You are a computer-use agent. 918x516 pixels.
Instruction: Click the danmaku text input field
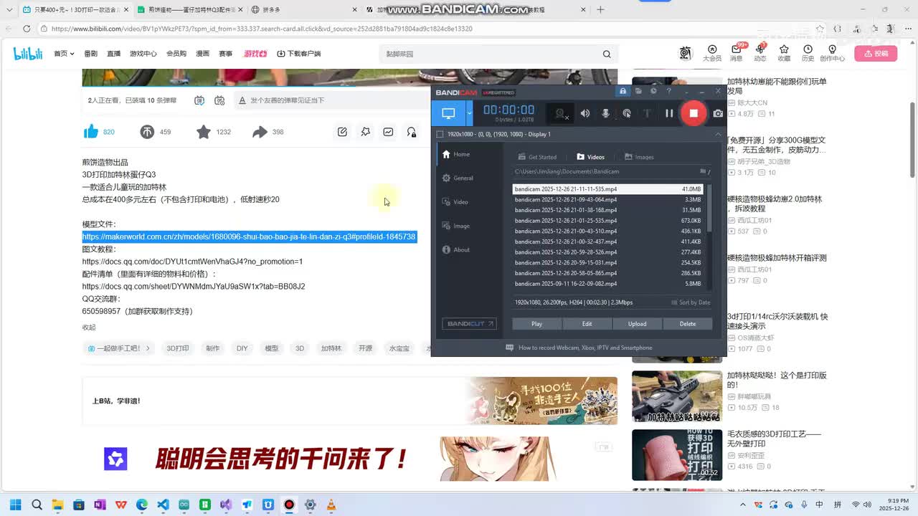pos(333,100)
